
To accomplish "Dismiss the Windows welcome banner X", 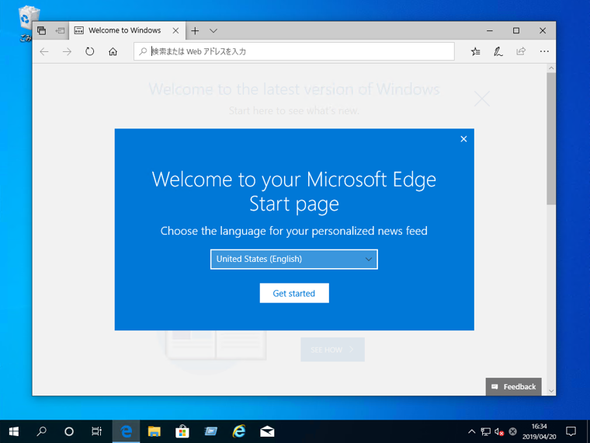I will (x=481, y=99).
